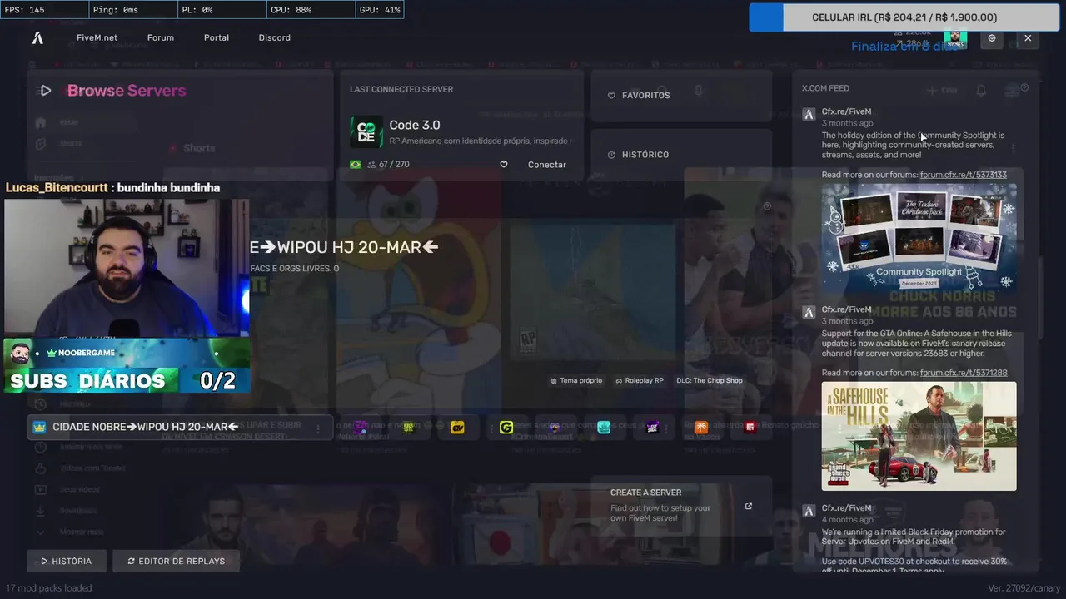Select the green G server icon
The height and width of the screenshot is (599, 1066).
pyautogui.click(x=506, y=428)
